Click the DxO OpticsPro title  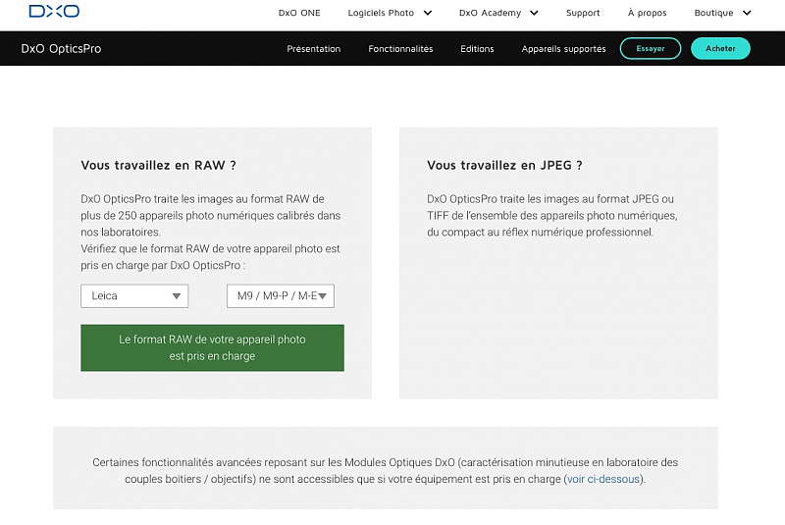click(61, 49)
